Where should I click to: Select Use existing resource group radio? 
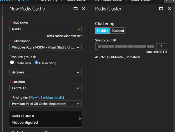[x=36, y=63]
